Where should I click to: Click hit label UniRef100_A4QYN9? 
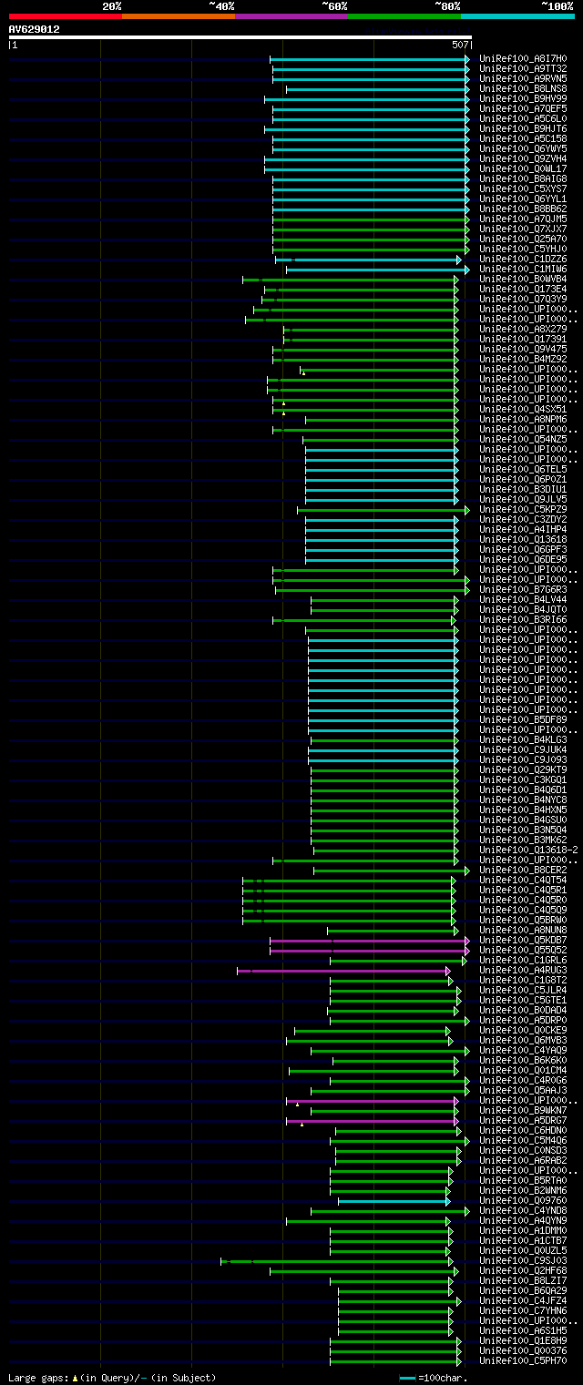523,1221
